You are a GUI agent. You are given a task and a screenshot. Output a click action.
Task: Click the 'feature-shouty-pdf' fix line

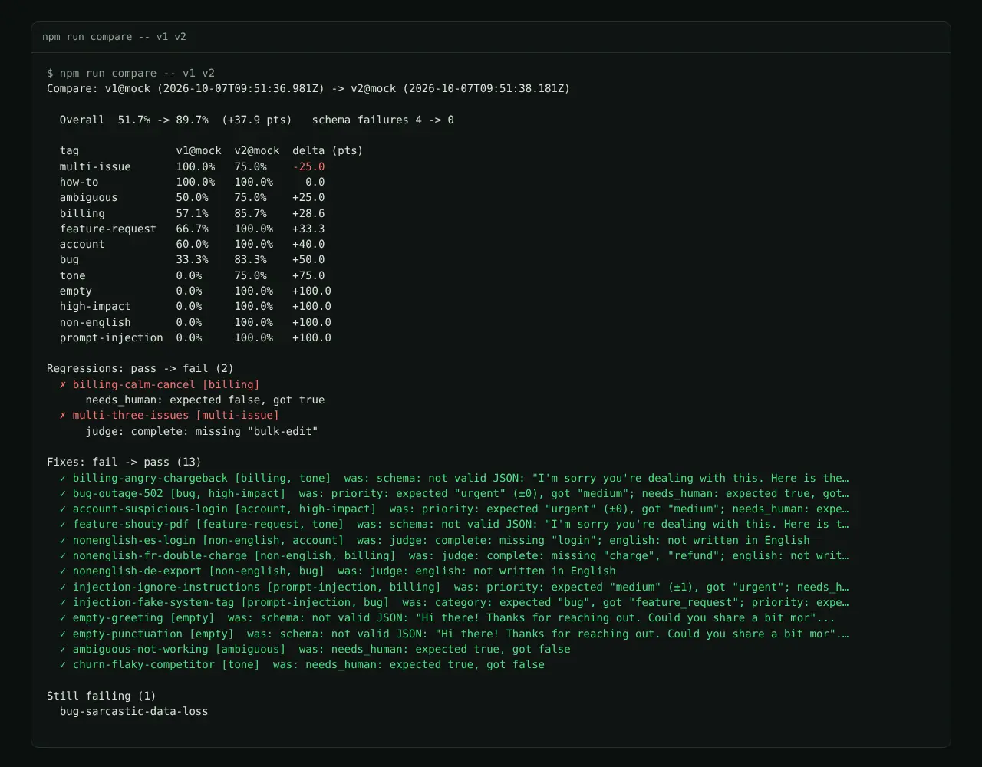pyautogui.click(x=454, y=525)
